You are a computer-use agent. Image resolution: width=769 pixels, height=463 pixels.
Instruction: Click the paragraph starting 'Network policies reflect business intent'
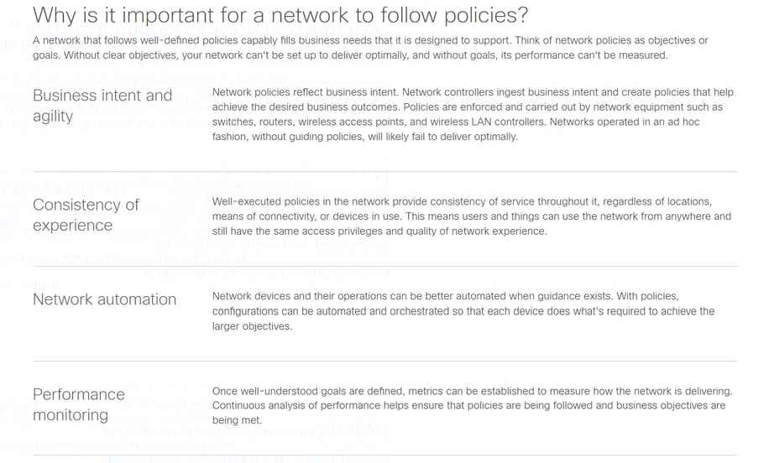(x=473, y=114)
